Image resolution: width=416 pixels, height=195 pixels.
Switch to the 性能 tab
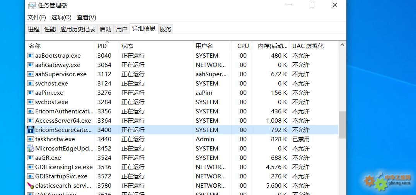[x=50, y=29]
